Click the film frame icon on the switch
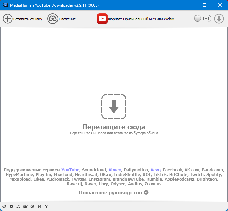This screenshot has width=228, height=211. 206,19
